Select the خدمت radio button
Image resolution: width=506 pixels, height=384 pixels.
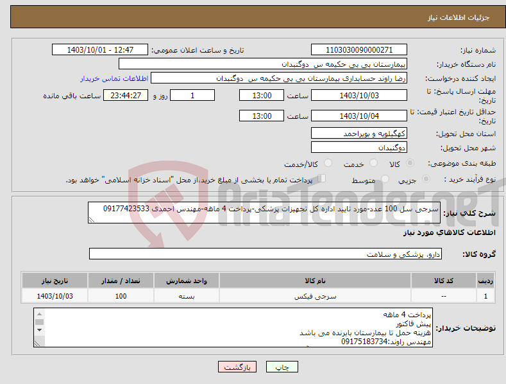(x=373, y=163)
